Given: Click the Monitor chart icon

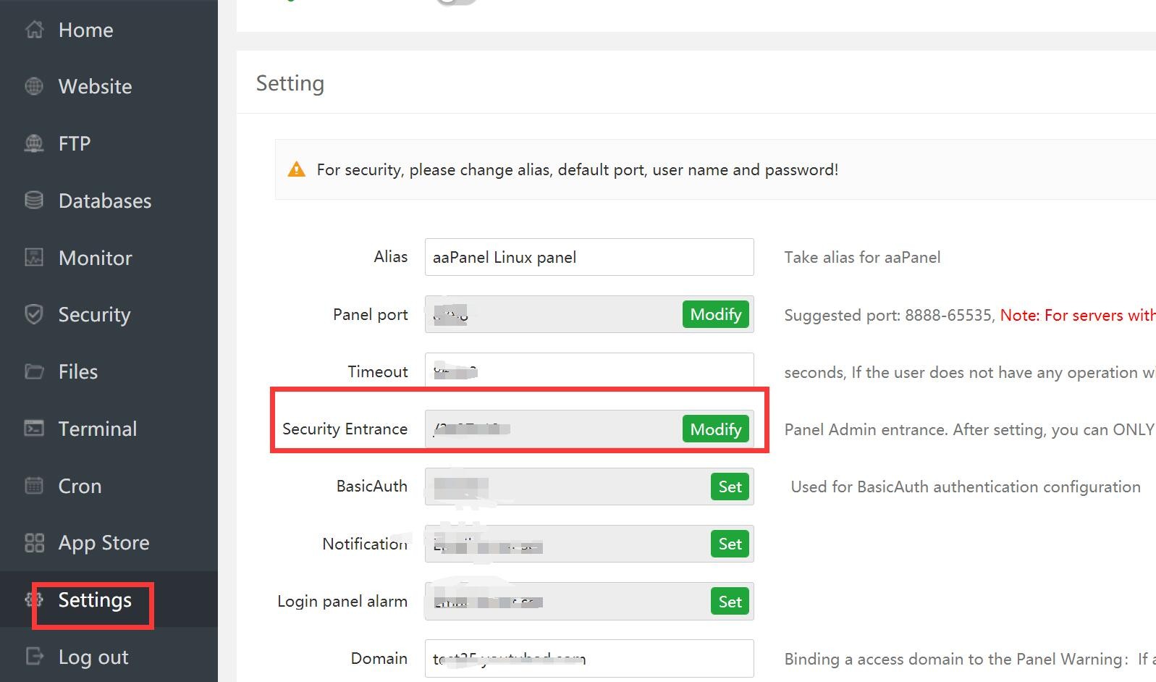Looking at the screenshot, I should 34,257.
